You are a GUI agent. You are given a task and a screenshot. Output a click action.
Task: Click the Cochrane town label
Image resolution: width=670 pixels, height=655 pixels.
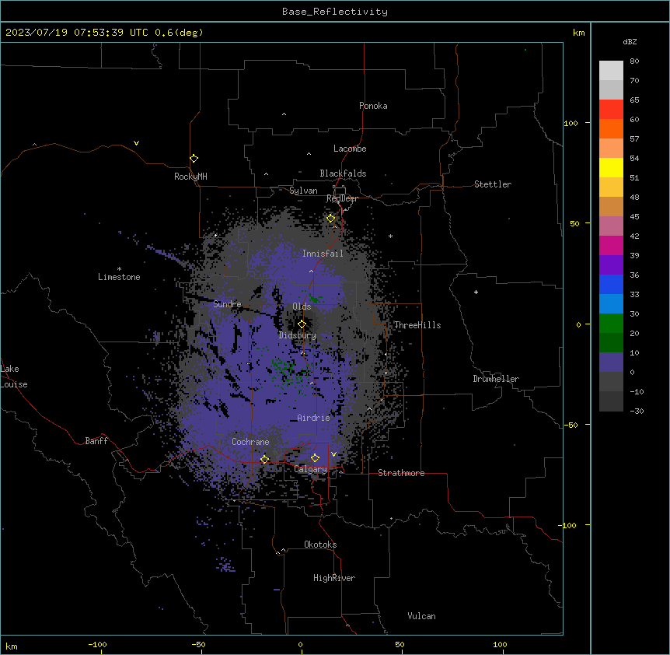point(250,442)
